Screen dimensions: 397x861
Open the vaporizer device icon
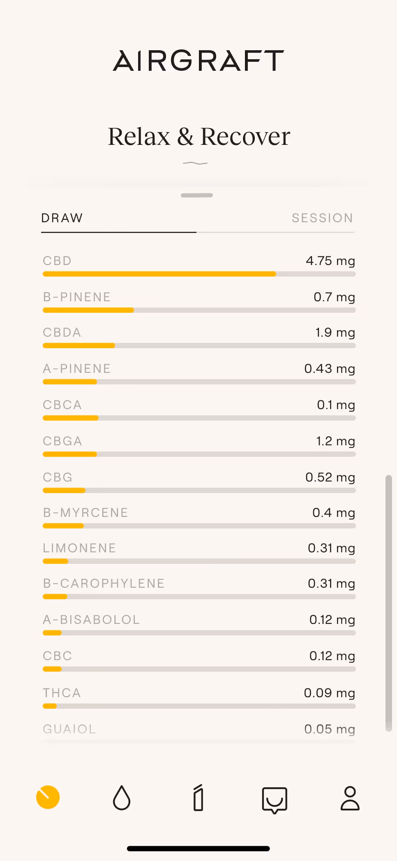click(x=198, y=798)
